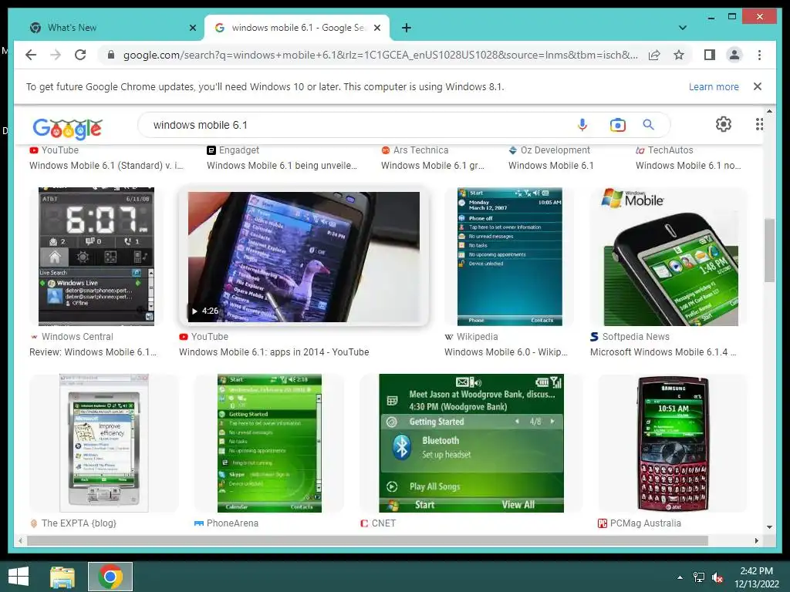Open PhoneArena green screen thumbnail
790x592 pixels.
click(269, 443)
